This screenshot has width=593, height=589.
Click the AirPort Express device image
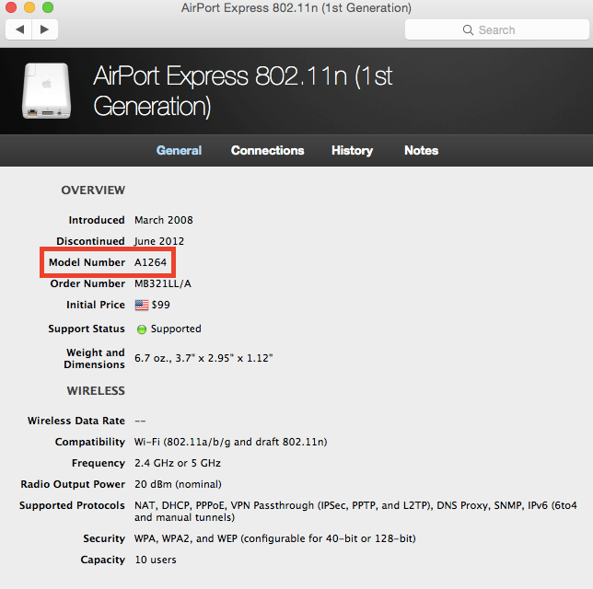click(47, 91)
